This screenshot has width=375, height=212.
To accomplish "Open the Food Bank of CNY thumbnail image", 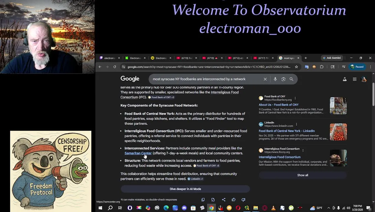I will (x=338, y=106).
